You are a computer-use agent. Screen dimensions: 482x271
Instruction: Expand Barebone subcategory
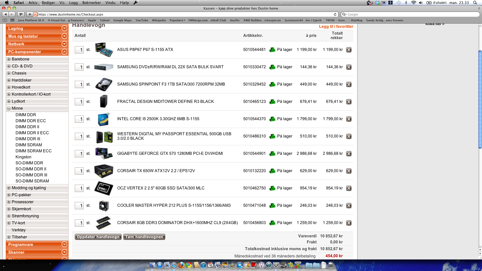point(9,59)
